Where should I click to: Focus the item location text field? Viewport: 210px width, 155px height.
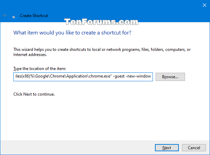point(83,77)
